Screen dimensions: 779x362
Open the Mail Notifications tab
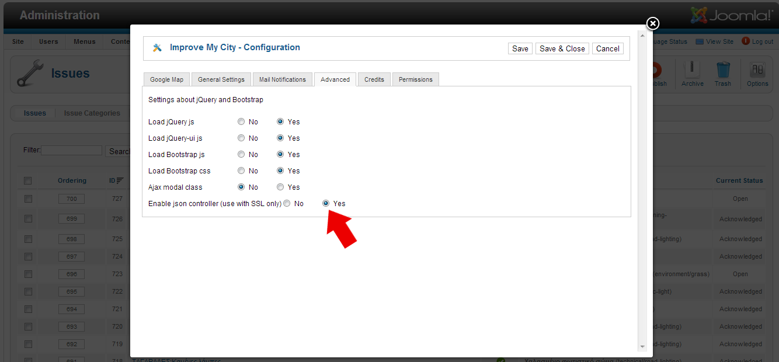[x=283, y=79]
